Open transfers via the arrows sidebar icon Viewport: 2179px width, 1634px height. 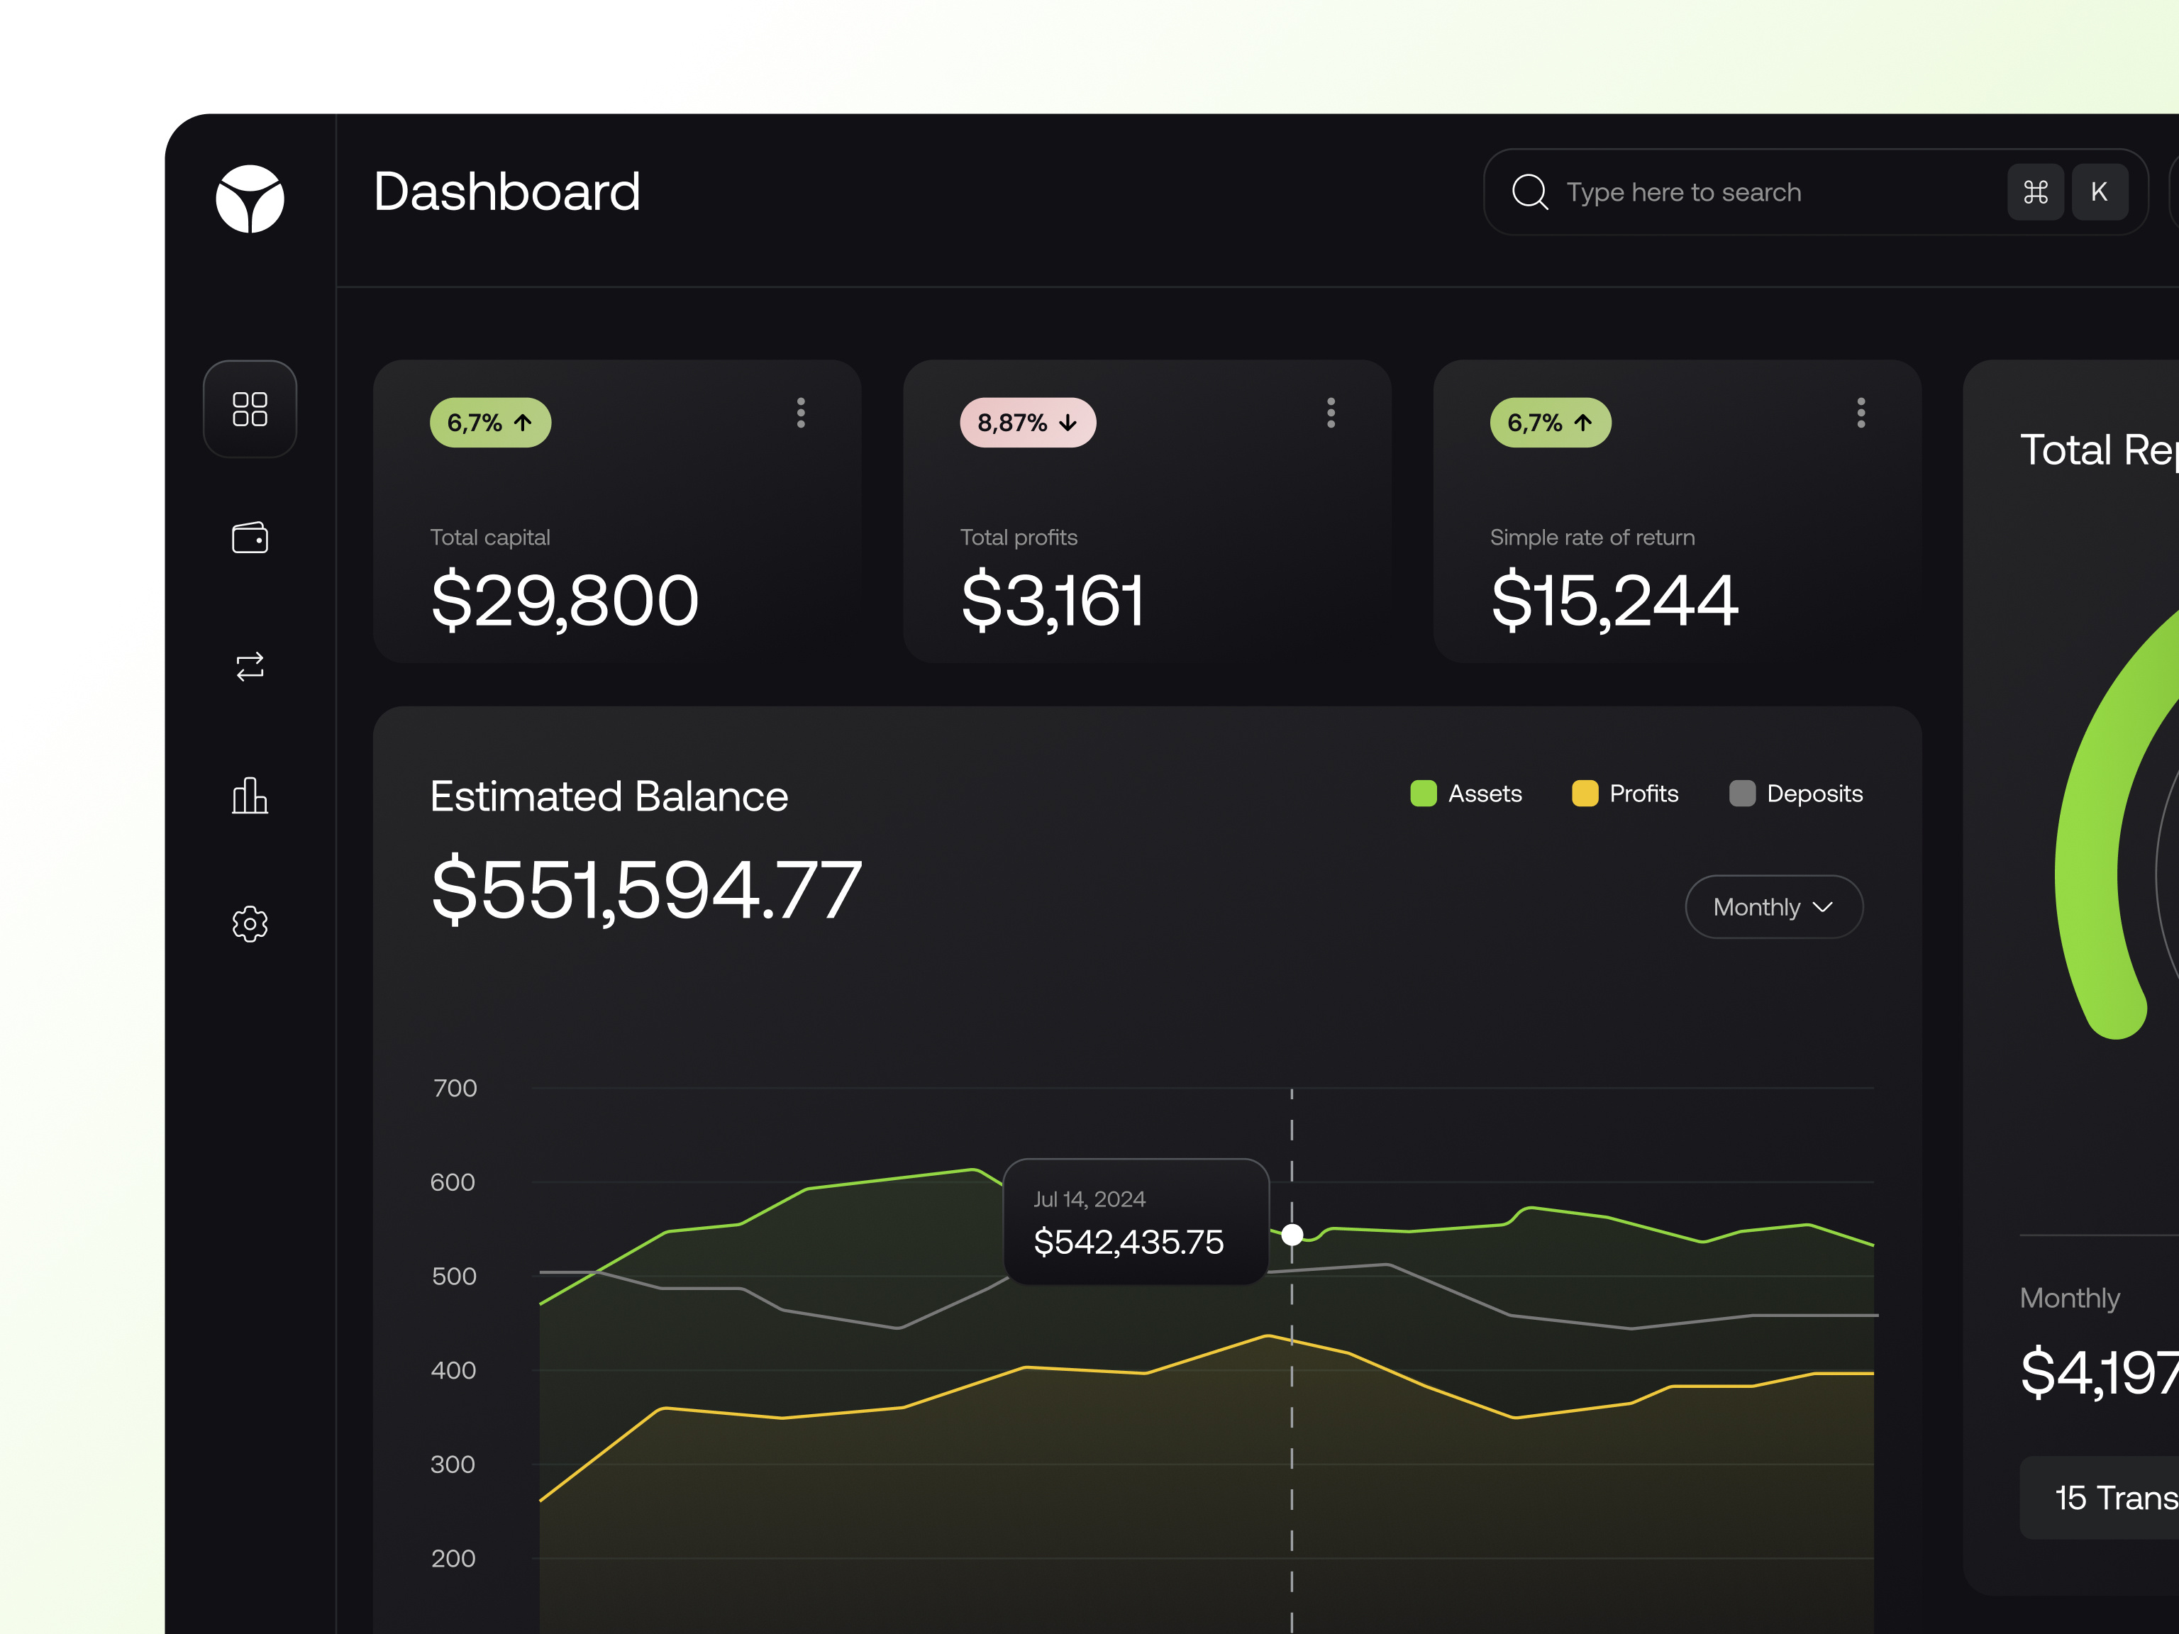tap(249, 666)
